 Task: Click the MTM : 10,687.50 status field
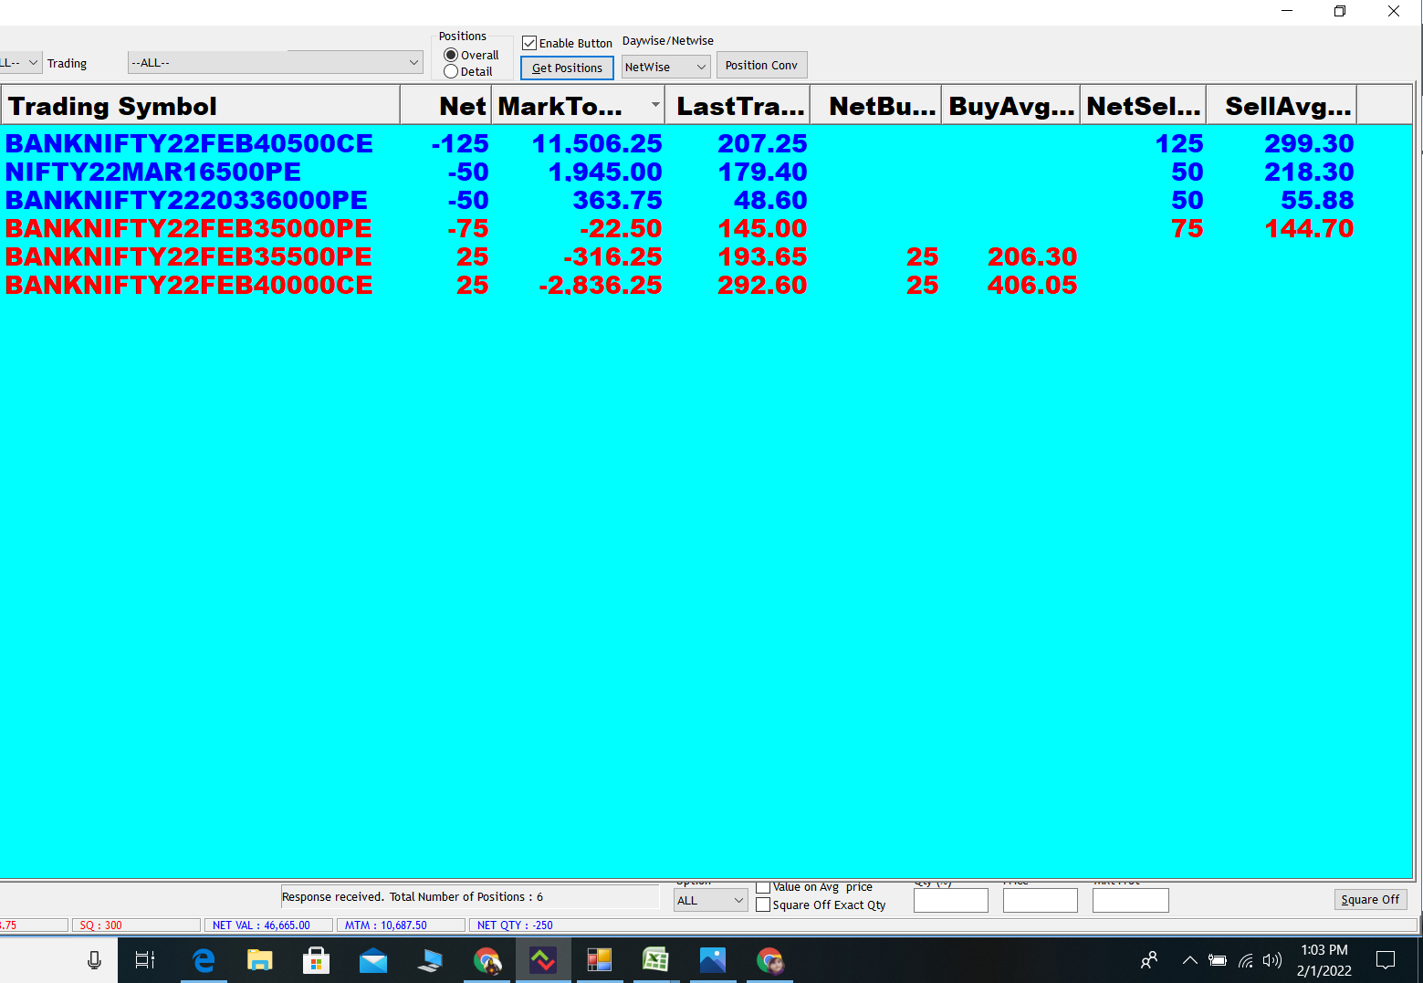pyautogui.click(x=402, y=925)
